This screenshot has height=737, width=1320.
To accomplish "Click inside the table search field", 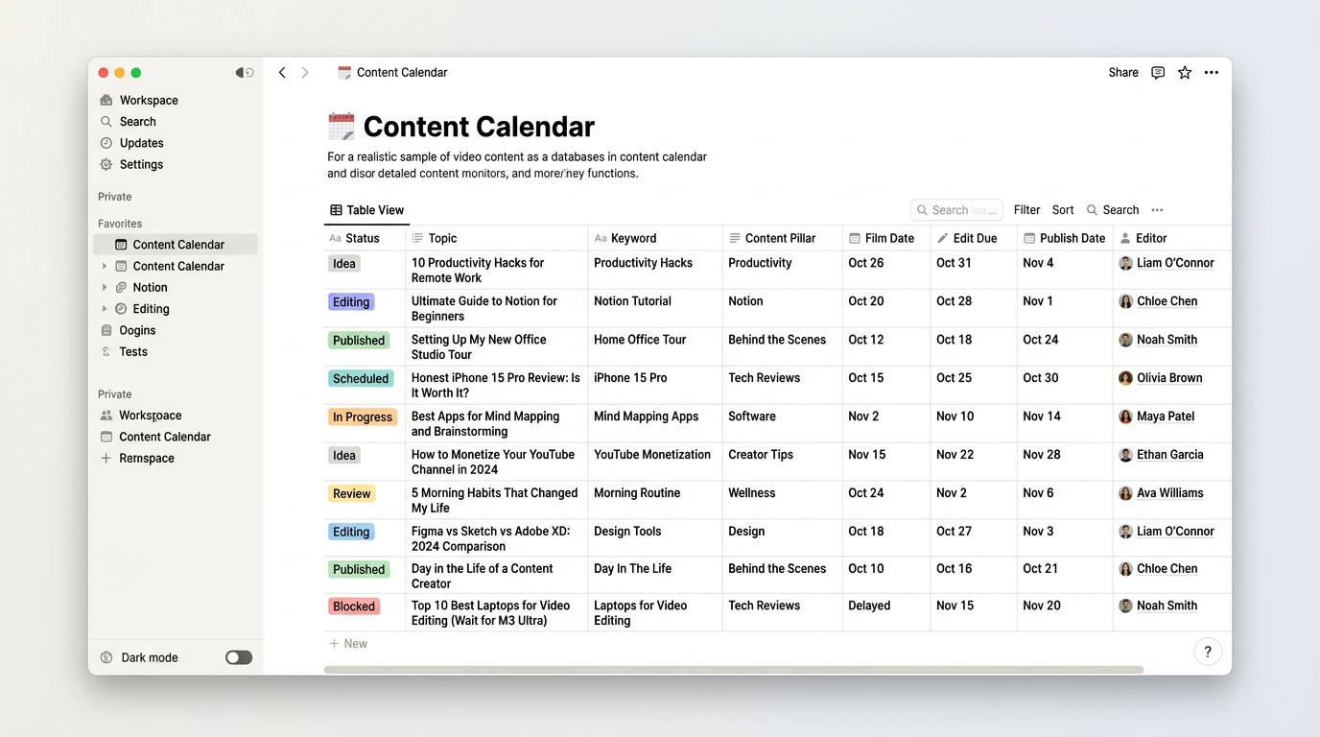I will [956, 209].
